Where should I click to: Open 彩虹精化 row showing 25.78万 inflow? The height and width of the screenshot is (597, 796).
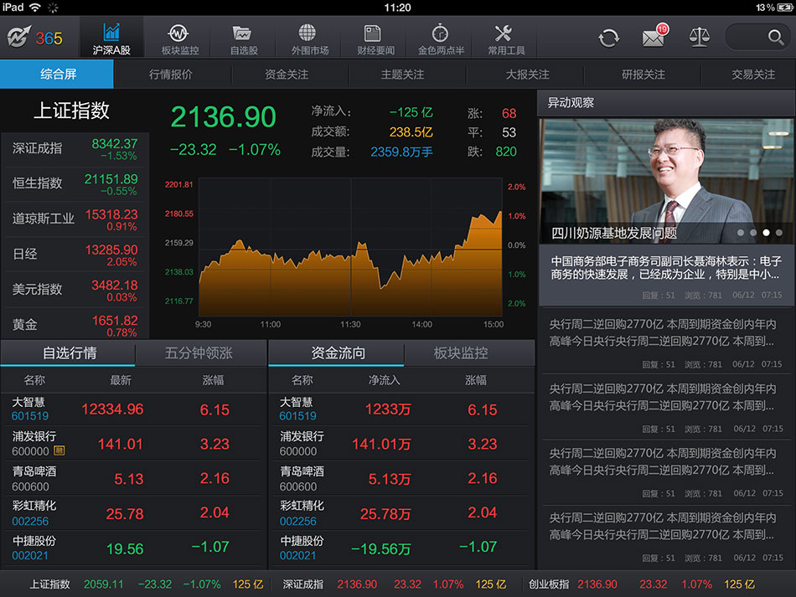(x=401, y=513)
